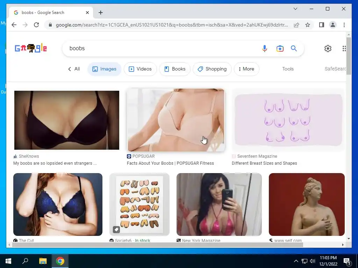Open SheKnows image result thumbnail
Screen dimensions: 358x268
[67, 120]
